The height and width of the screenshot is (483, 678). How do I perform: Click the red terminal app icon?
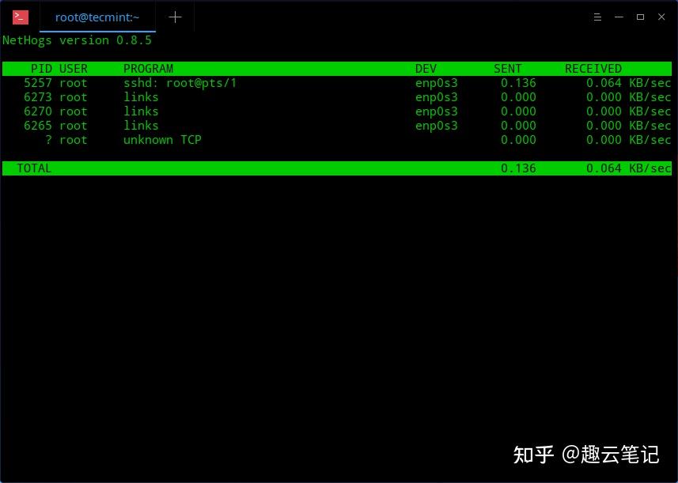click(x=18, y=16)
